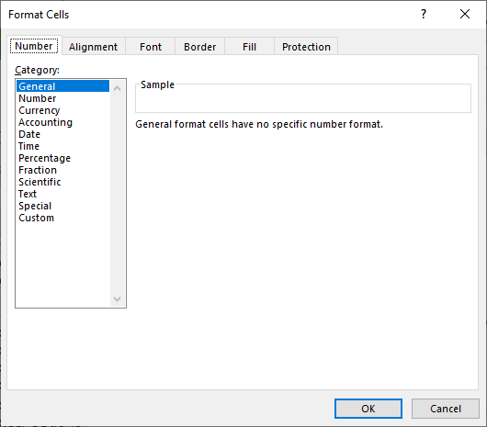Screen dimensions: 487x427
Task: Close the Format Cells dialog
Action: 465,14
